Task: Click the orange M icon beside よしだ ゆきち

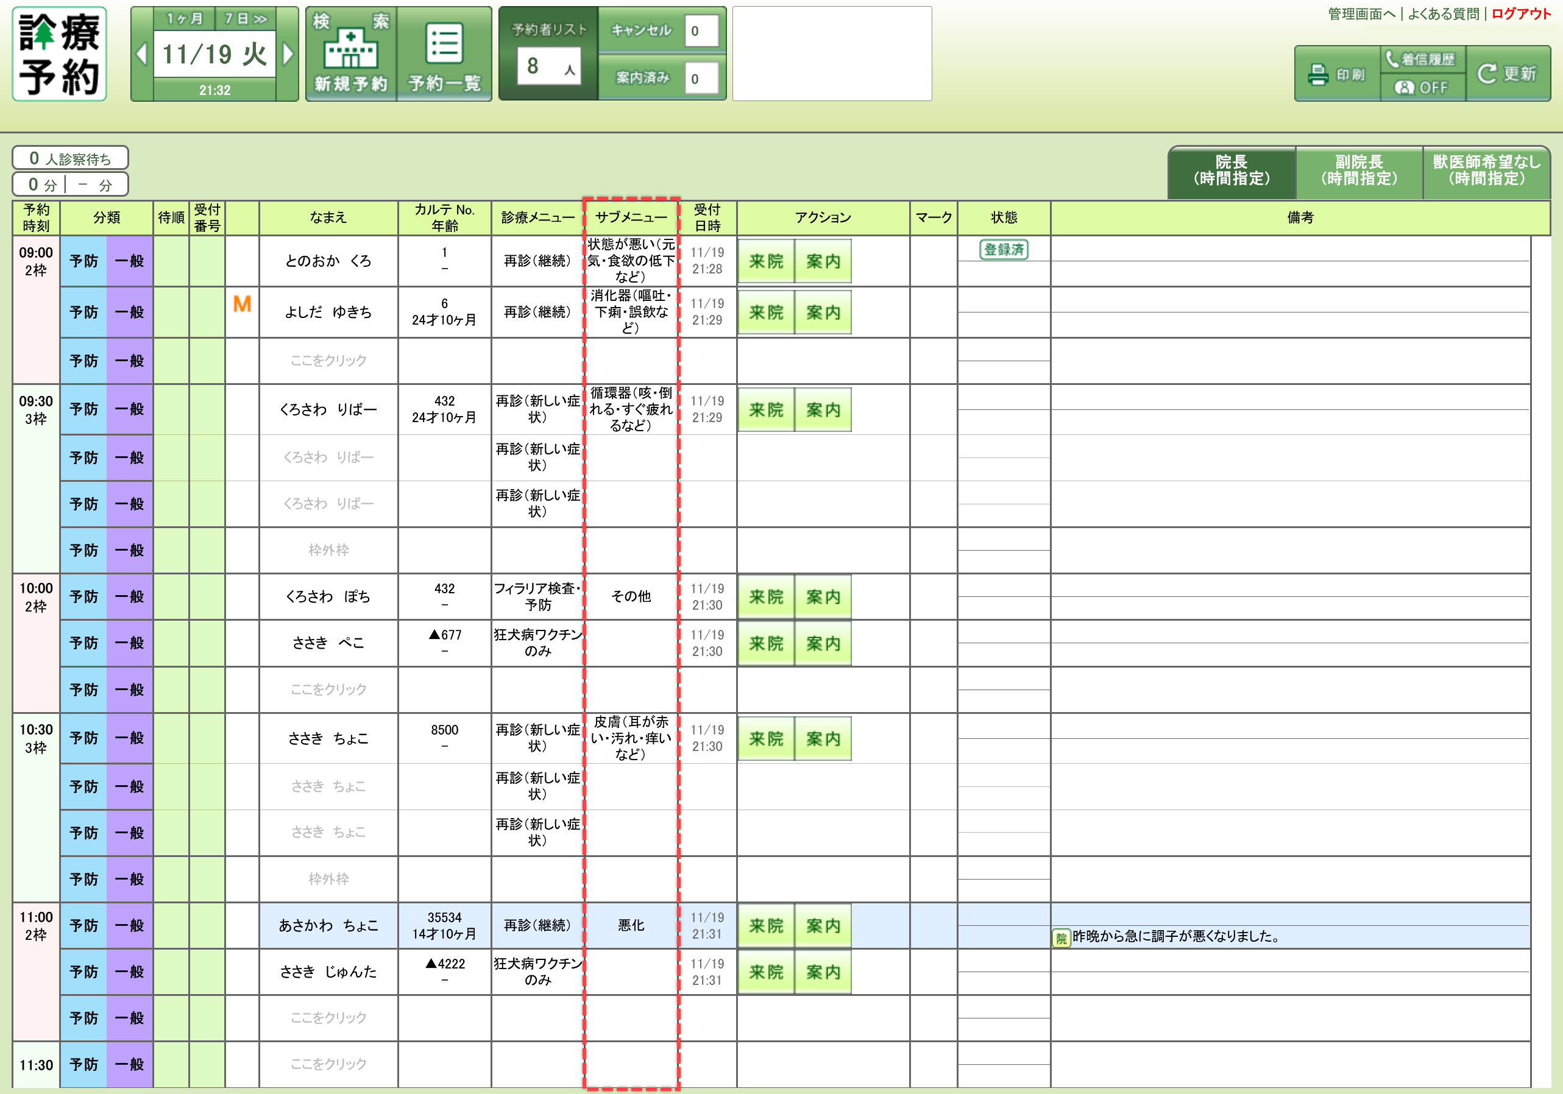Action: tap(242, 304)
